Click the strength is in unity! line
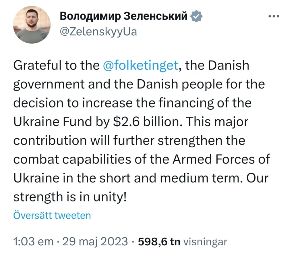Image resolution: width=294 pixels, height=256 pixels. pos(70,197)
